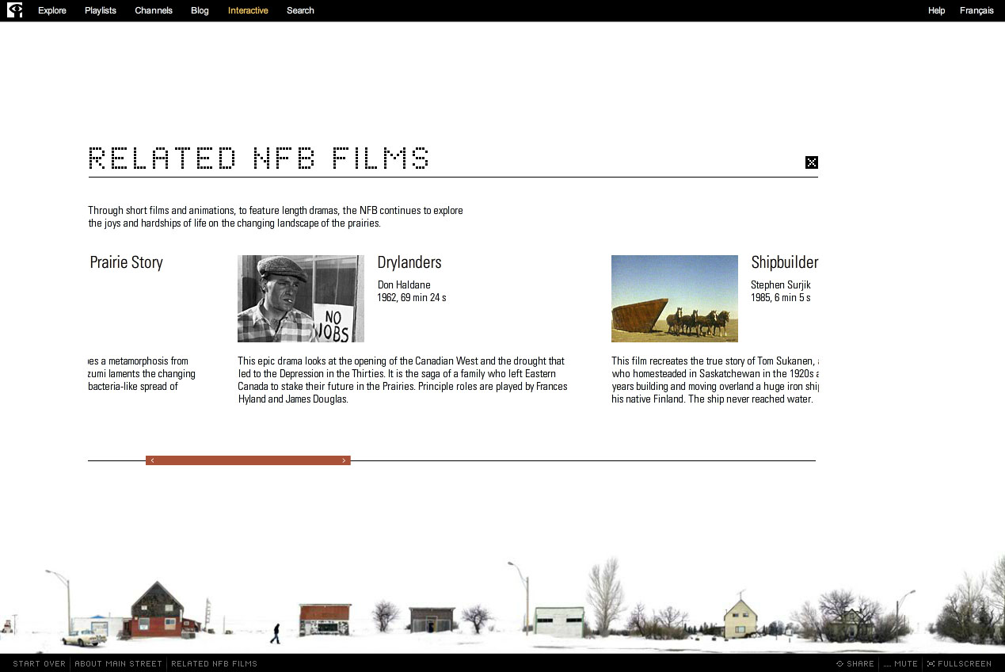Click the intro paragraph about NFB prairie films
1005x672 pixels.
click(x=276, y=217)
